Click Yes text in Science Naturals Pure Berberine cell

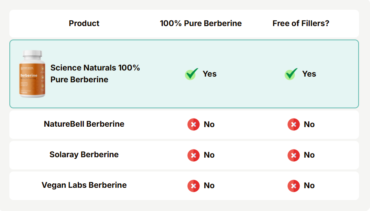click(210, 74)
